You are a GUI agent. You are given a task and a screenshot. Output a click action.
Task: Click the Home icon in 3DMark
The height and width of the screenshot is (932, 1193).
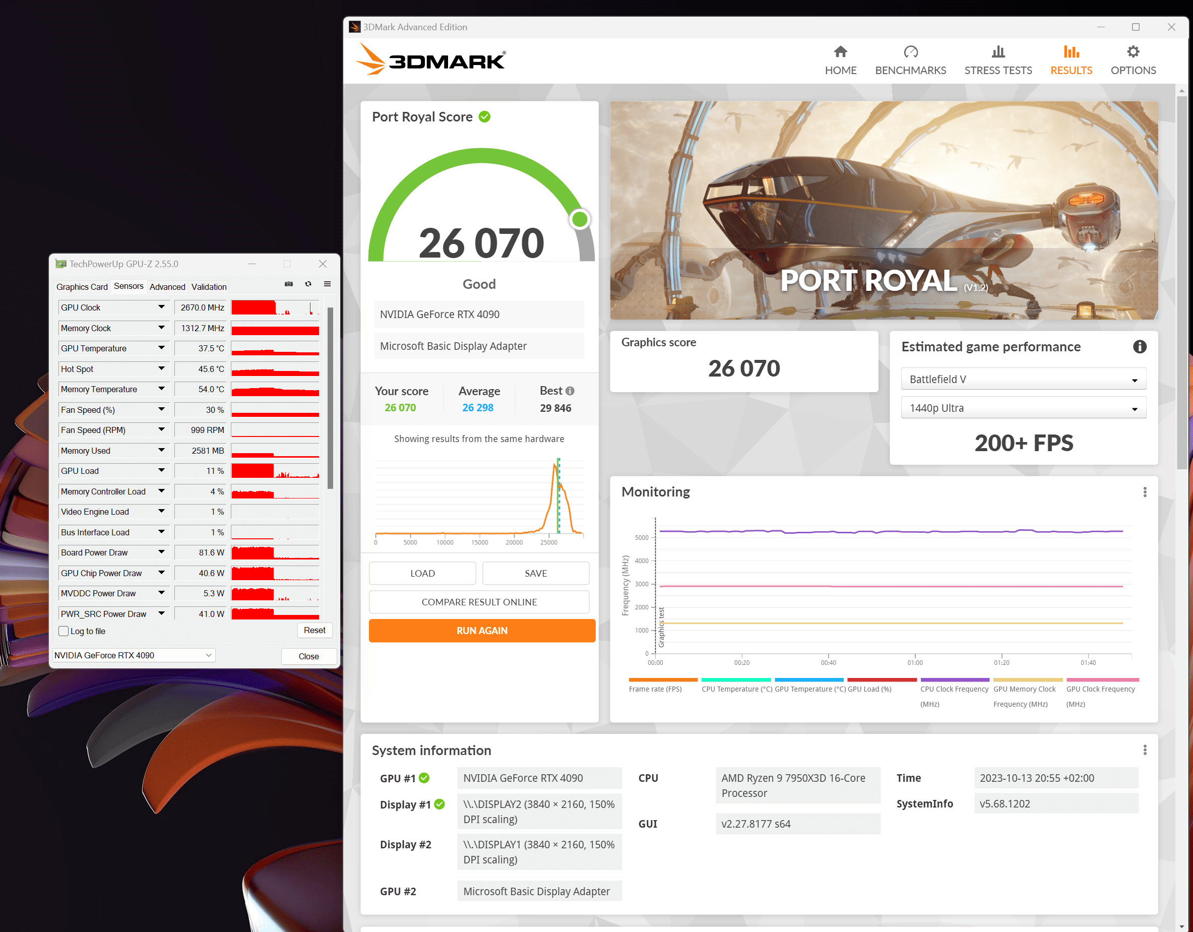point(840,52)
